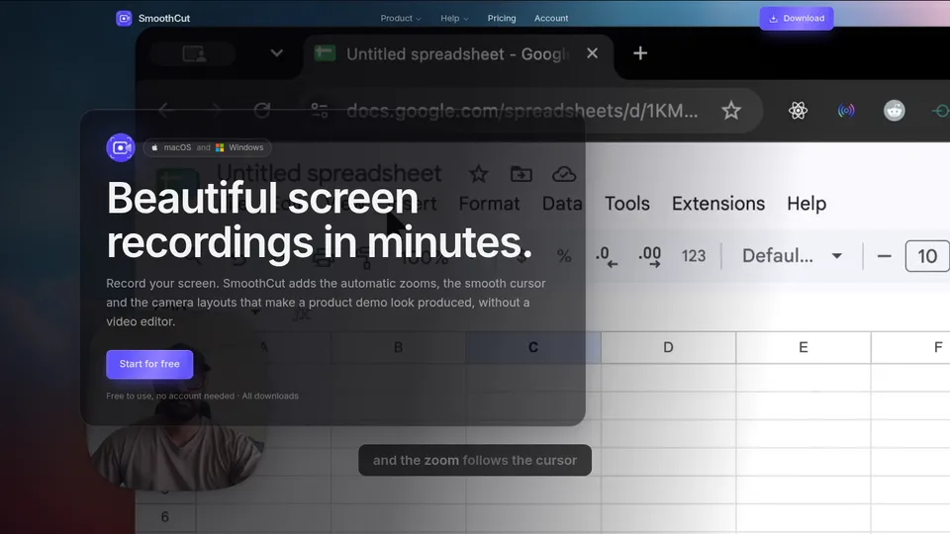The height and width of the screenshot is (534, 950).
Task: Click the Untitled spreadsheet document title
Action: (x=329, y=174)
